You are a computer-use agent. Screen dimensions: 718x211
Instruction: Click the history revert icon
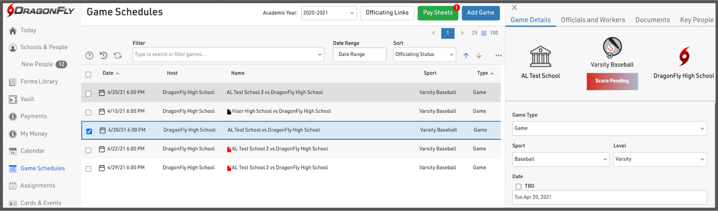coord(103,56)
